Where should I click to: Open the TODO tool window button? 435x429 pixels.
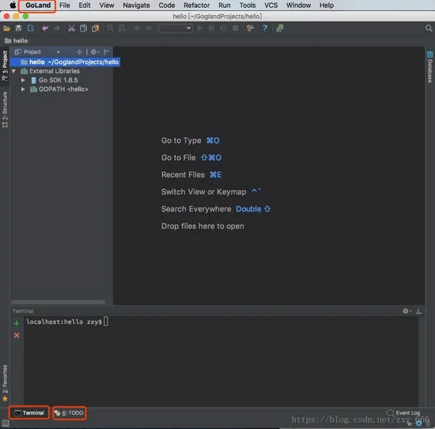point(70,413)
